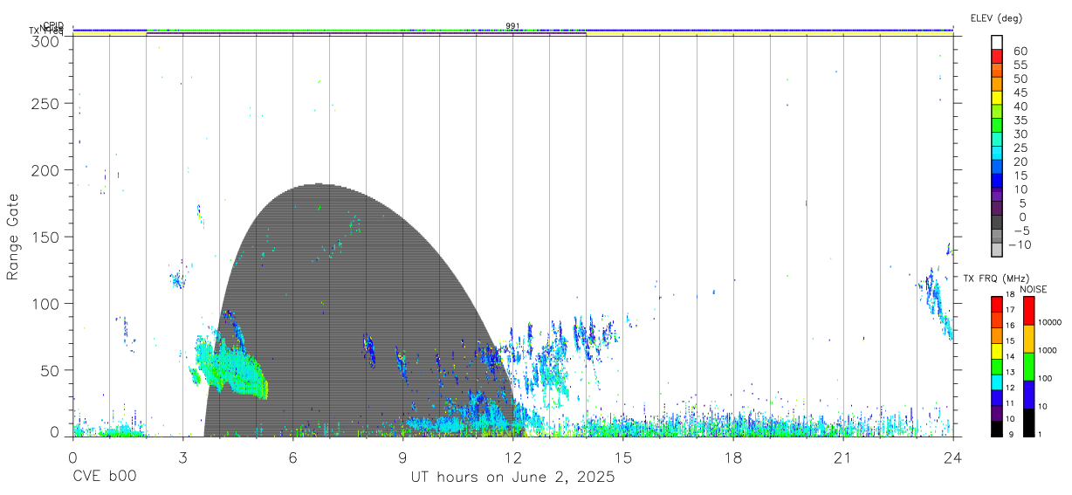Click the "TX FRQ (MHz)" legend title

pos(996,278)
